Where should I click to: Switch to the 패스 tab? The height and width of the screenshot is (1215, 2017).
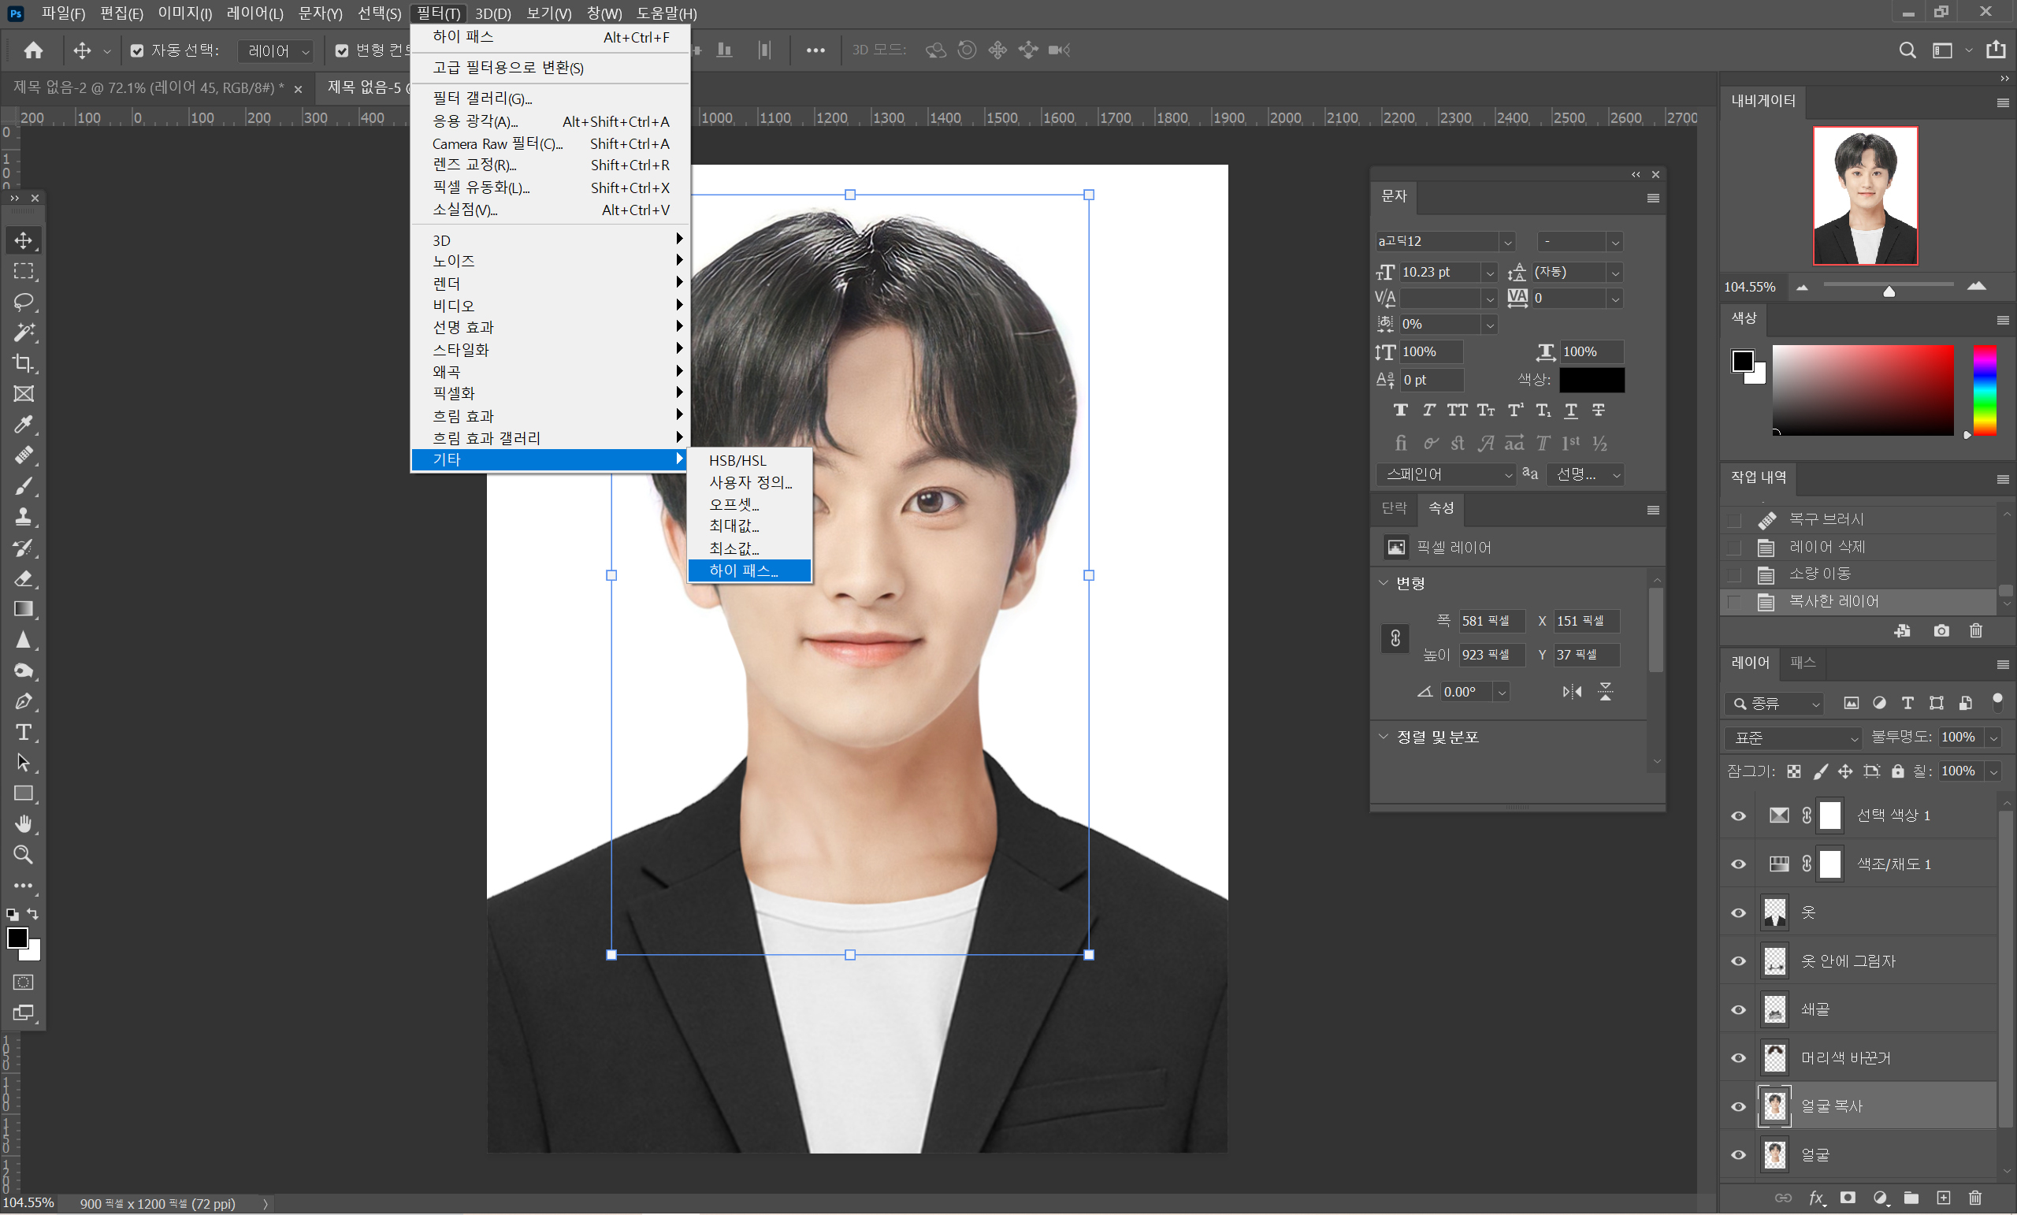1803,663
